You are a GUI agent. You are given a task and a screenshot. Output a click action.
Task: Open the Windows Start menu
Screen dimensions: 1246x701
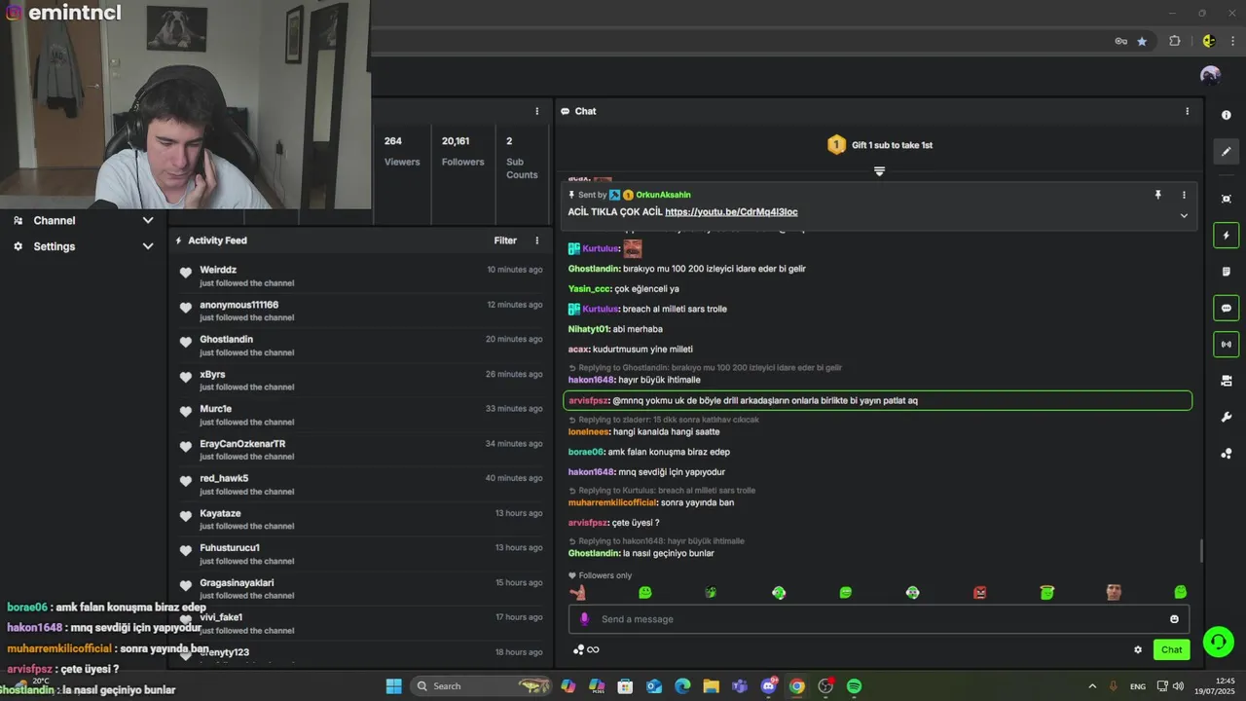pyautogui.click(x=393, y=686)
